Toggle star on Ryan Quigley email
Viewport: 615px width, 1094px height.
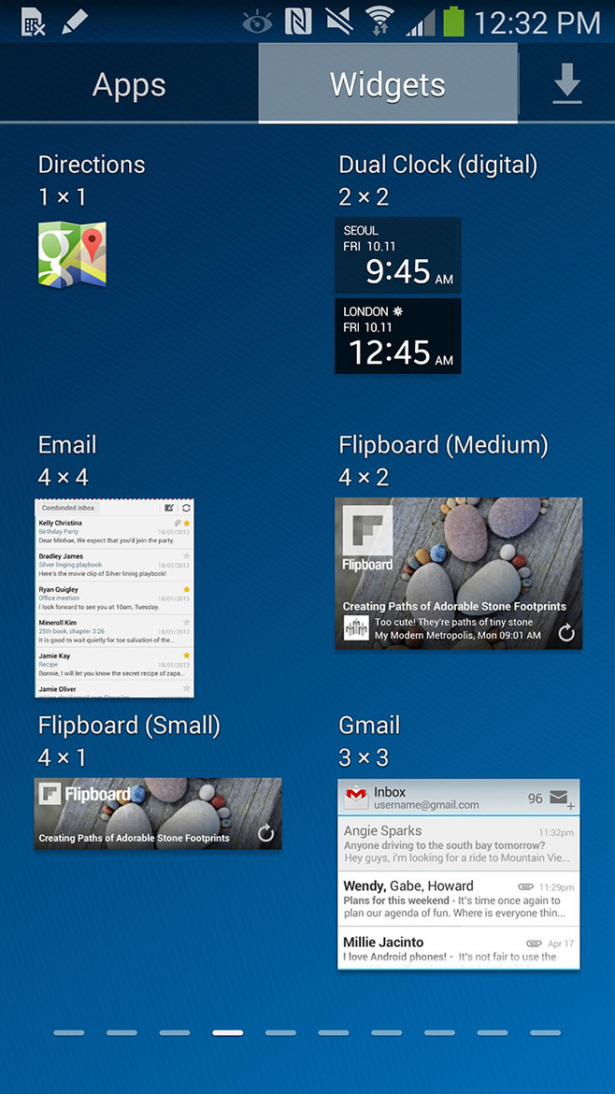186,590
